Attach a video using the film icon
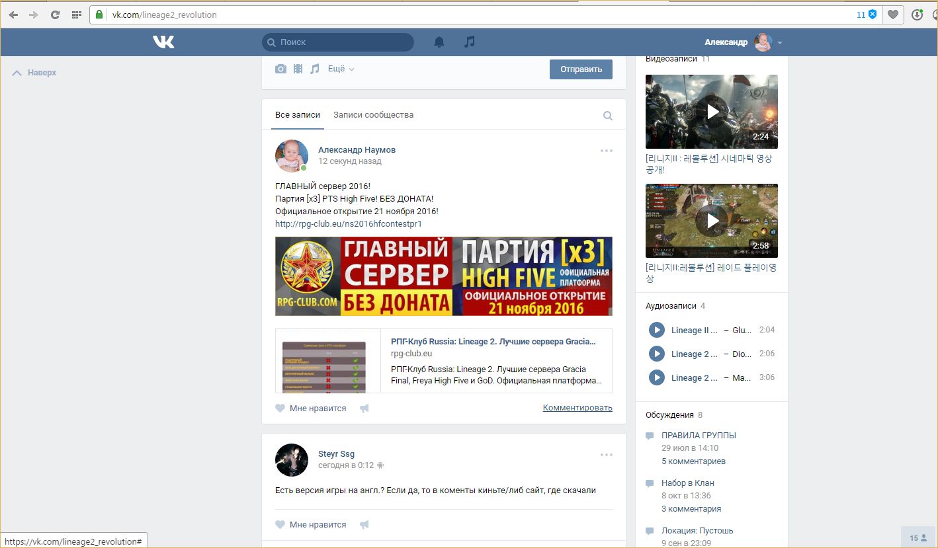This screenshot has width=938, height=548. point(298,69)
